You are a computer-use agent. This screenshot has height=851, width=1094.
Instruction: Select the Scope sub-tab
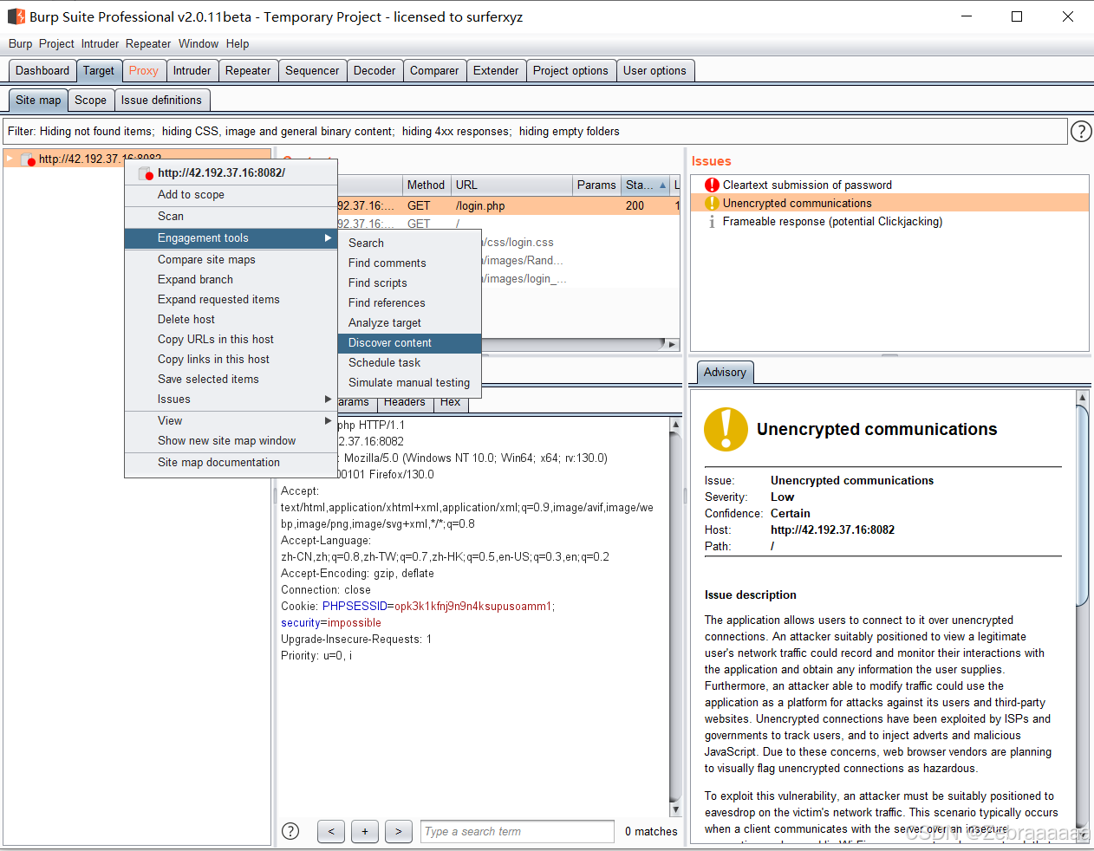(x=90, y=101)
